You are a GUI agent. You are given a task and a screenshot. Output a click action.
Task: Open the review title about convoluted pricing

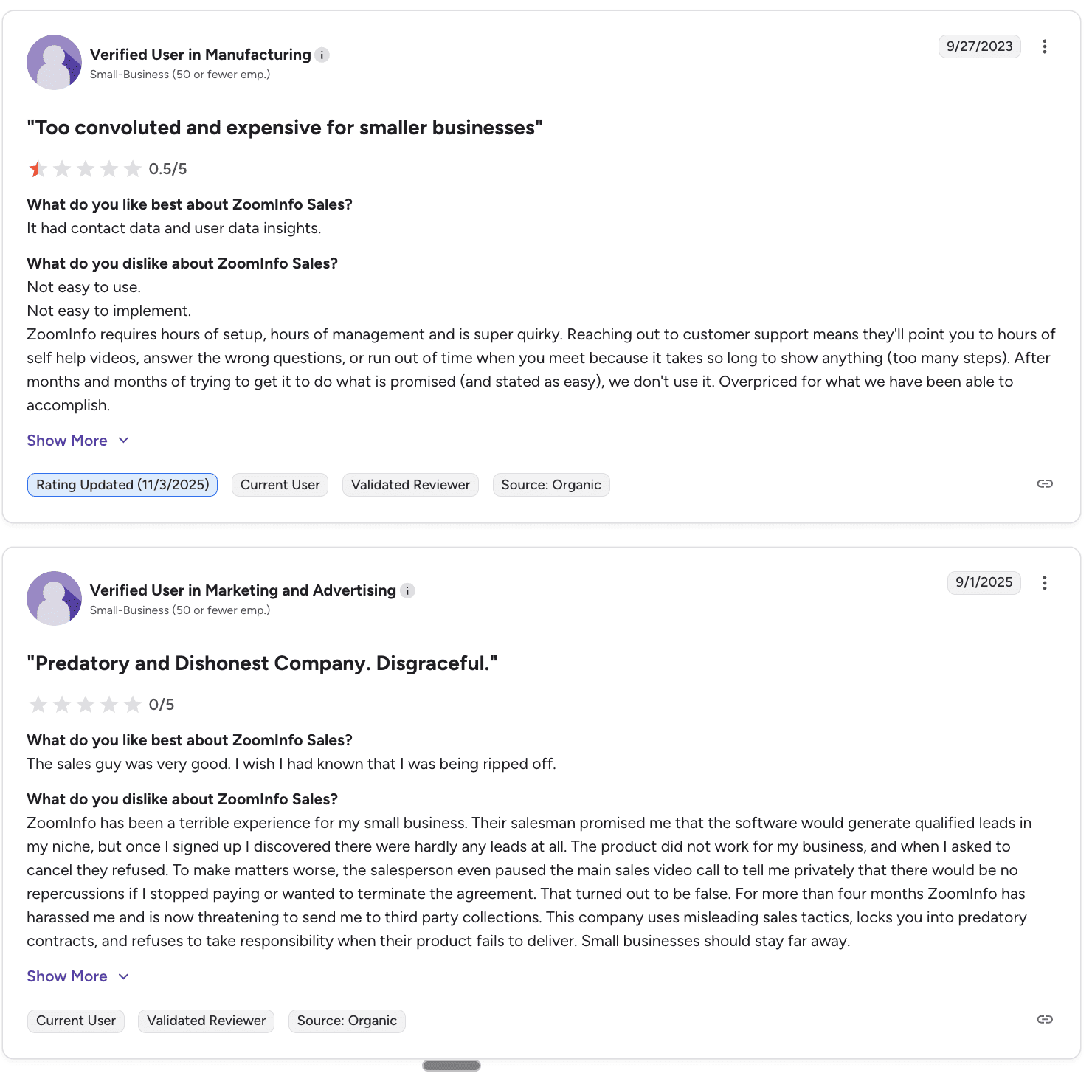point(285,127)
